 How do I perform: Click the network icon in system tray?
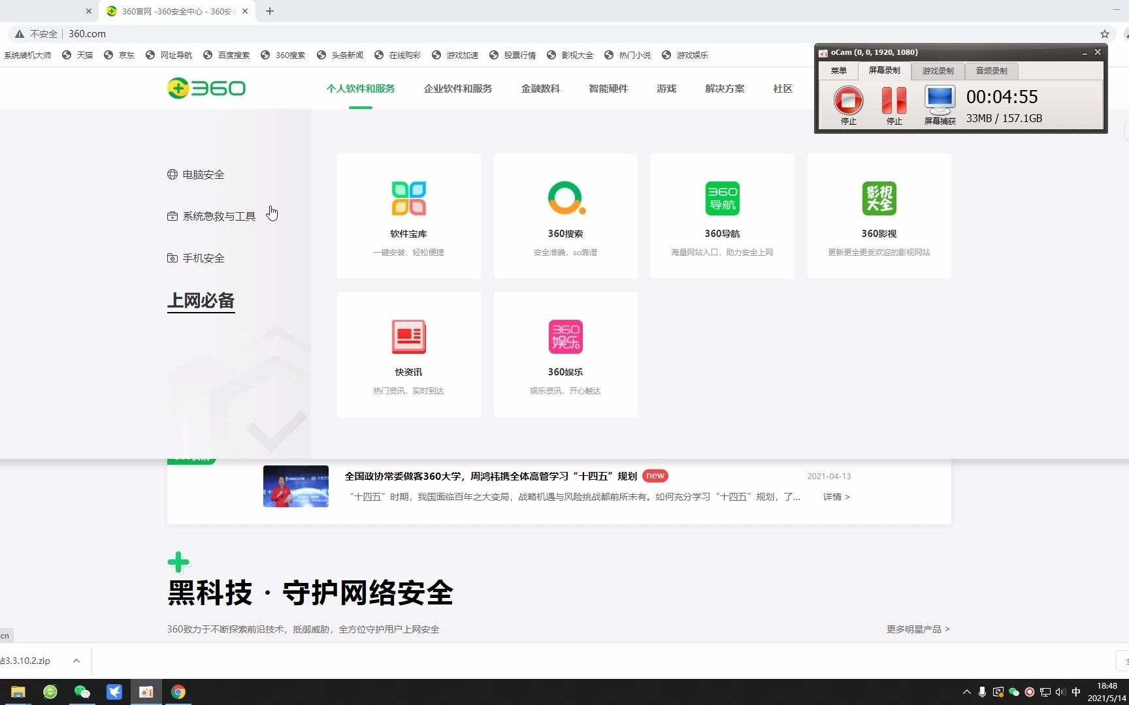tap(1045, 692)
